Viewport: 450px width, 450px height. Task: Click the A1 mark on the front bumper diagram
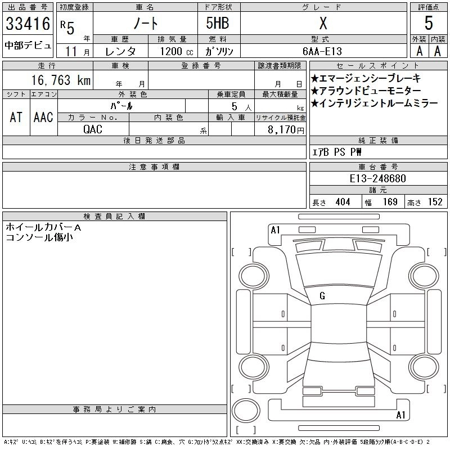pyautogui.click(x=275, y=230)
